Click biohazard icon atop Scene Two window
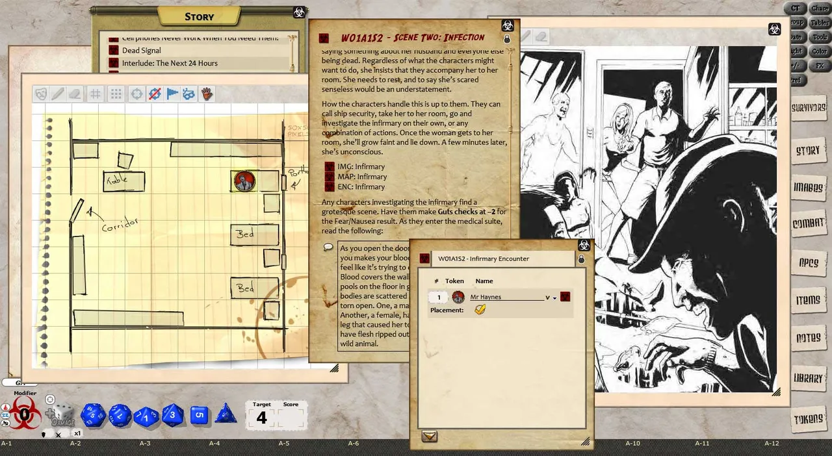This screenshot has height=456, width=832. click(x=507, y=25)
